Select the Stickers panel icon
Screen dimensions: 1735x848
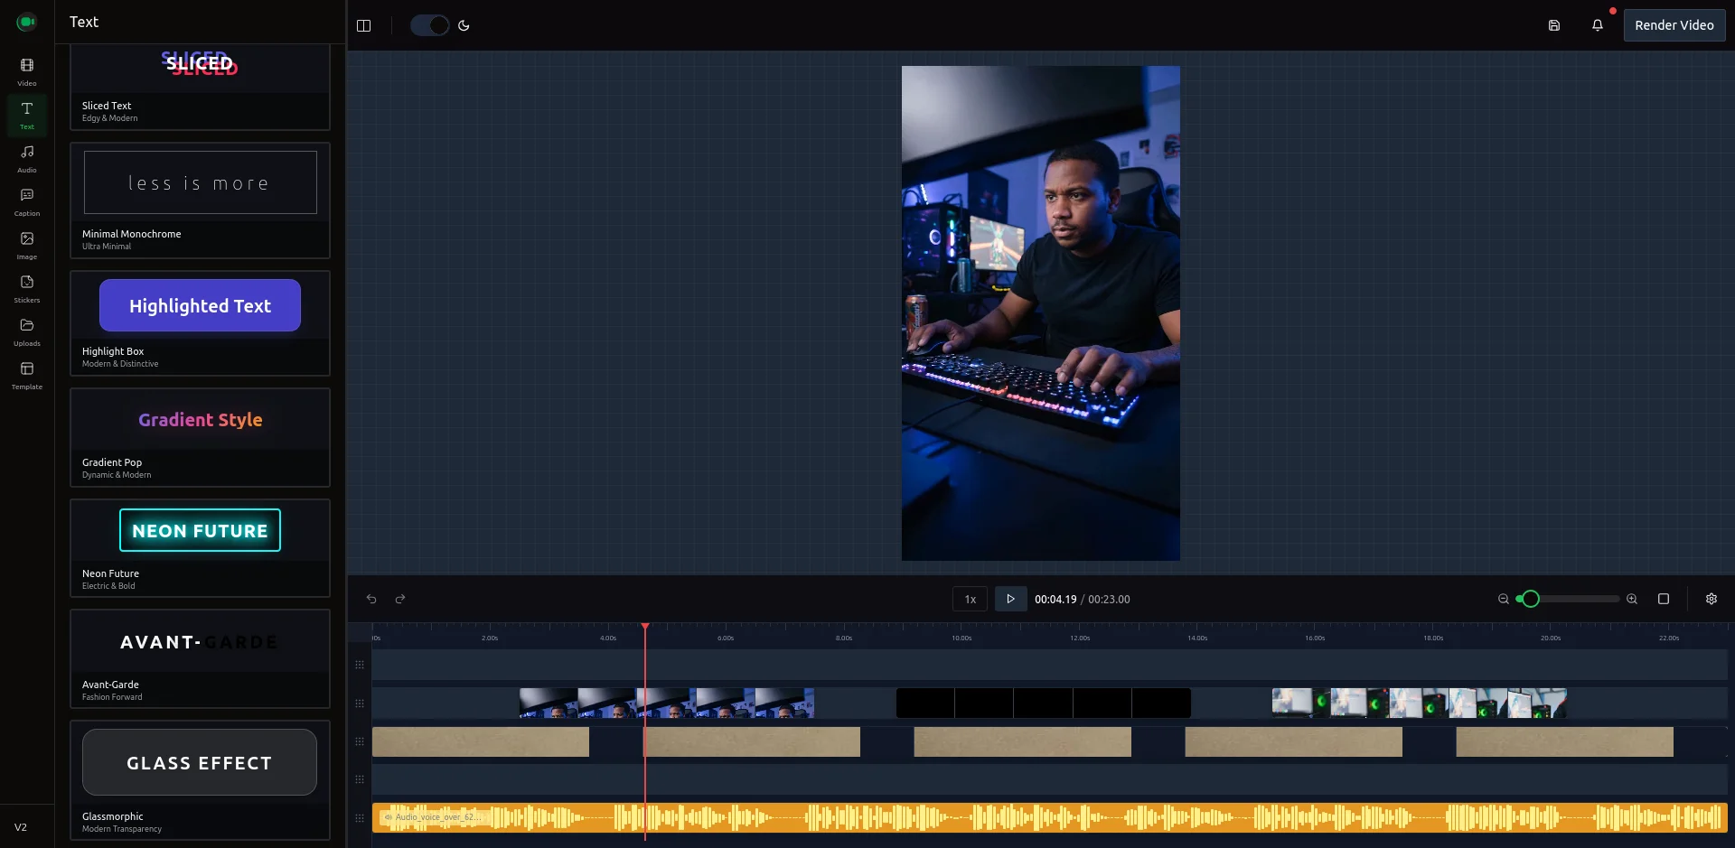point(26,288)
